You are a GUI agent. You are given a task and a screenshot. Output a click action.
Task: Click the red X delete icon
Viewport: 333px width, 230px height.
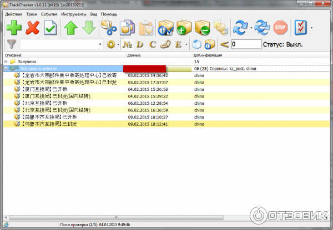coord(33,27)
